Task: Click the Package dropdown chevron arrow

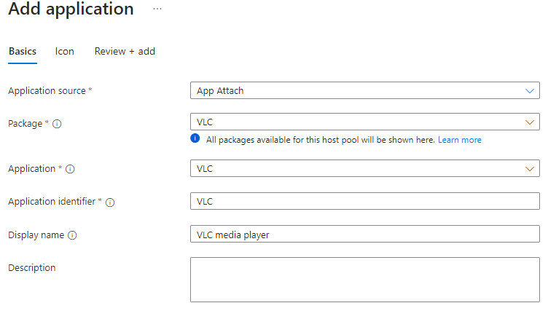Action: tap(530, 122)
